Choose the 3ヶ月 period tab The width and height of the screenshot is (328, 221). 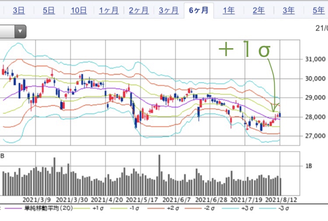[x=168, y=11]
